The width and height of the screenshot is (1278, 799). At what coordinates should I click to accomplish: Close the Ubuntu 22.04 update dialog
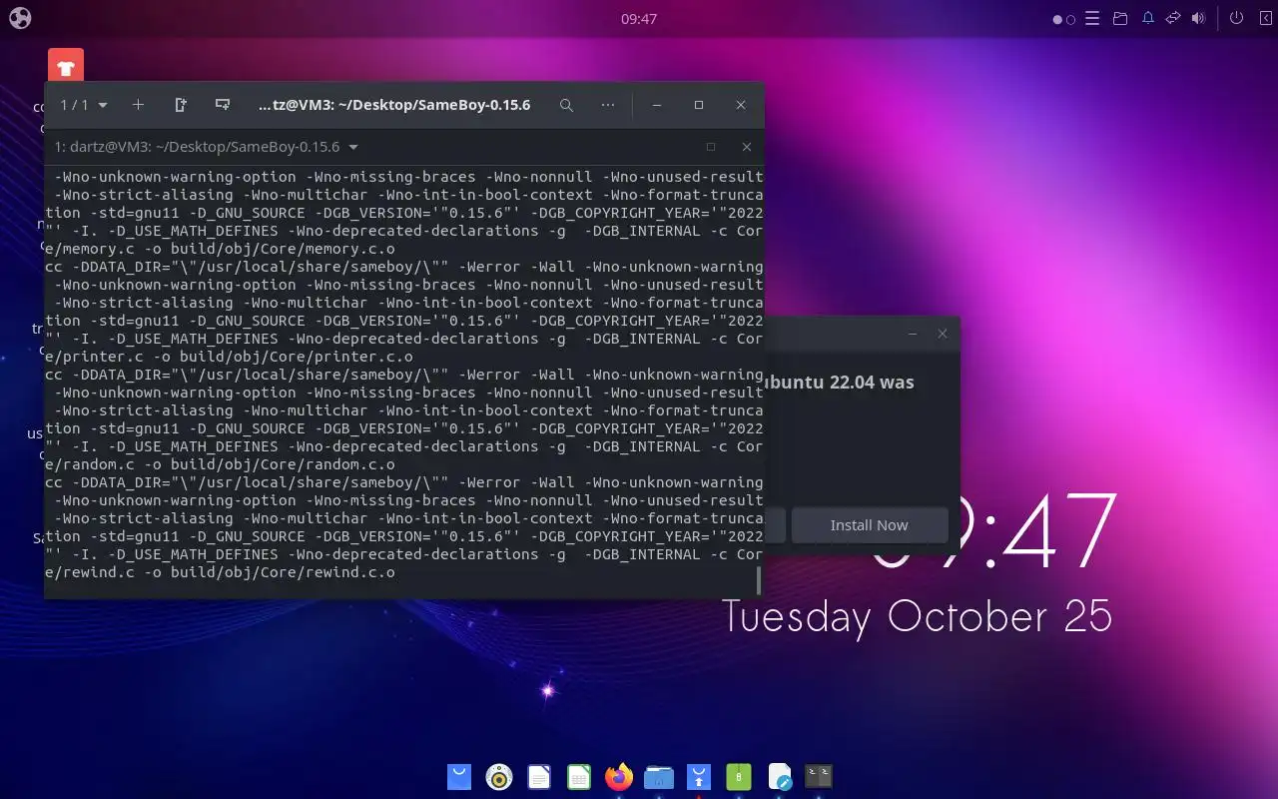point(942,334)
